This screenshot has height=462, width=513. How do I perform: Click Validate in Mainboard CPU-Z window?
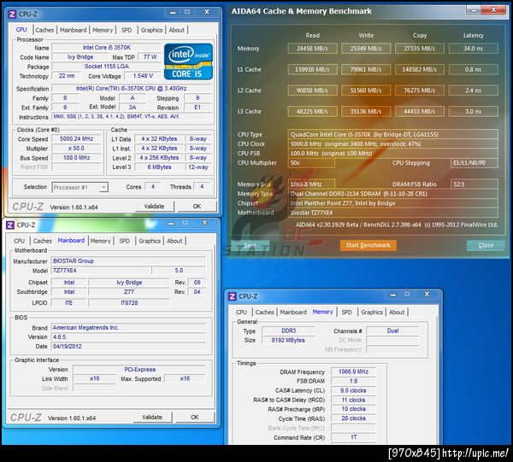[152, 418]
